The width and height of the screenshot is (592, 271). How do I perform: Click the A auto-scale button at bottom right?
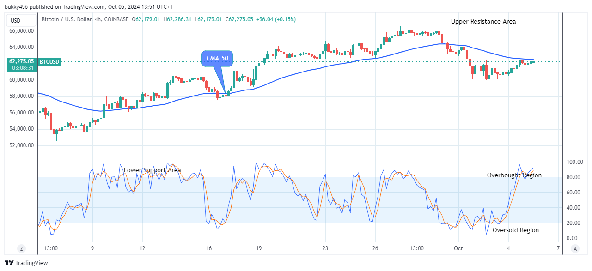coord(575,248)
